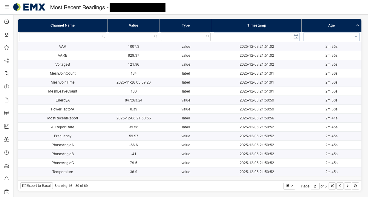Open the reports document icon

coord(7,74)
